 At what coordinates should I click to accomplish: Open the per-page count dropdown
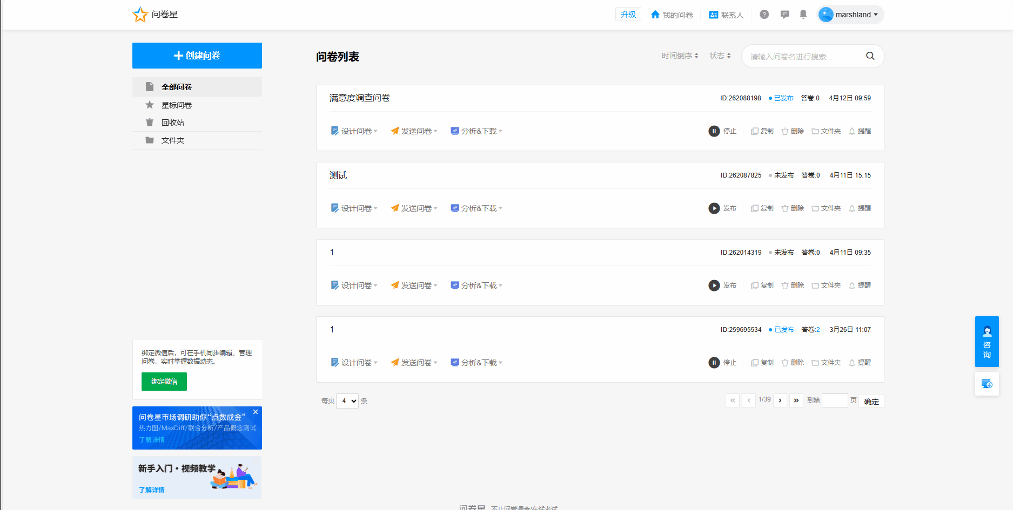tap(347, 401)
